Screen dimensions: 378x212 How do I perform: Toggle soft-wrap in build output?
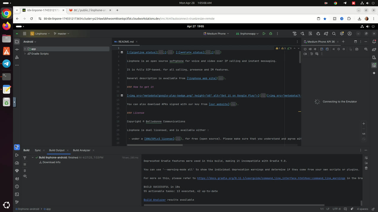(366, 158)
